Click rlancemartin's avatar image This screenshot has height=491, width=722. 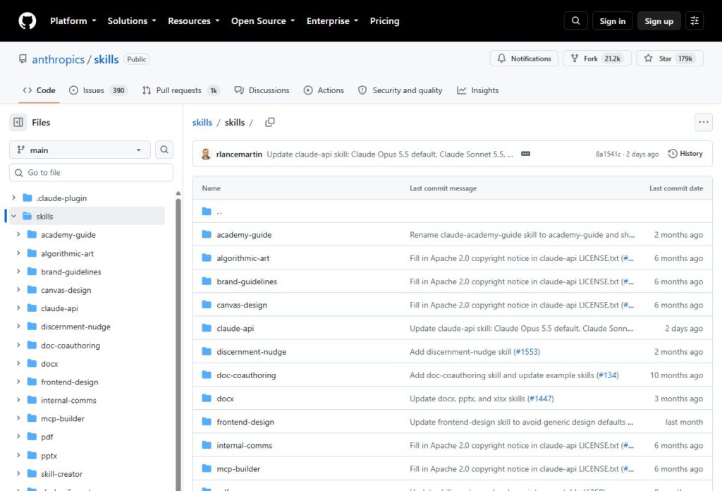point(206,154)
